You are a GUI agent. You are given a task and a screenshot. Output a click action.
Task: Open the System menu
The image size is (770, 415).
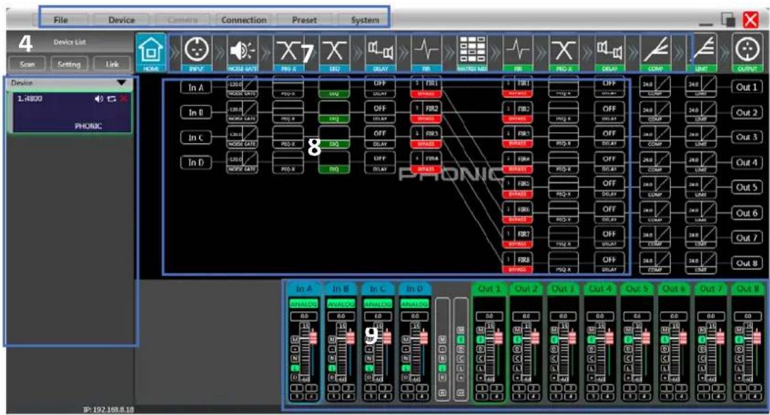[x=365, y=20]
